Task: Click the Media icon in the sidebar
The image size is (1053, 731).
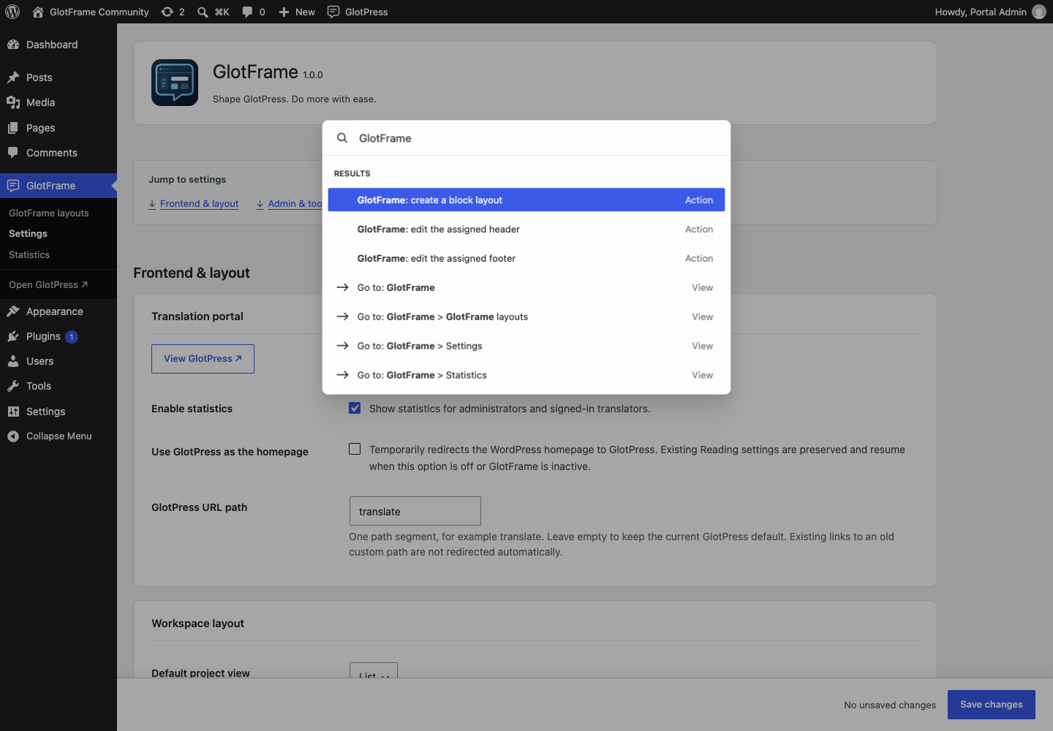Action: tap(13, 102)
